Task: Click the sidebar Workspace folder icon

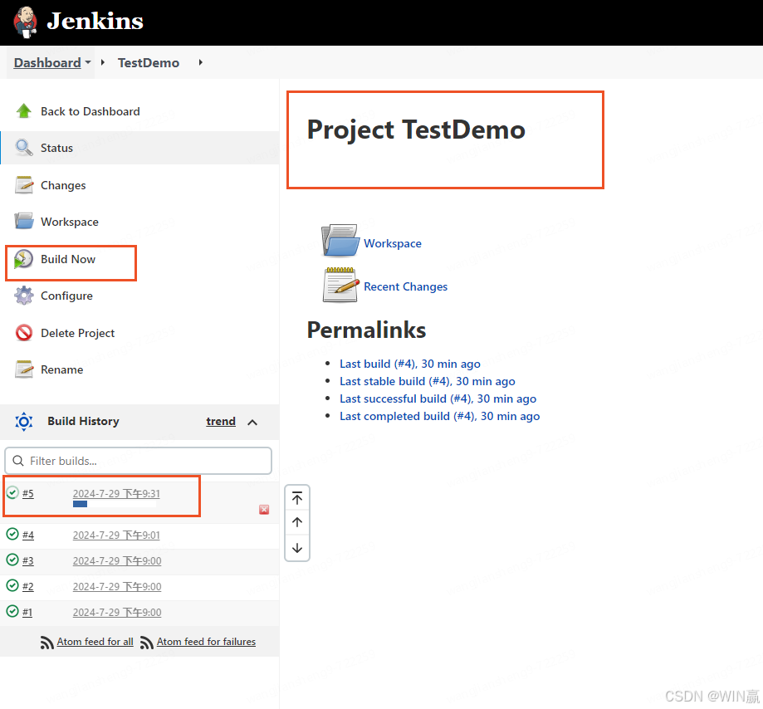Action: pos(24,221)
